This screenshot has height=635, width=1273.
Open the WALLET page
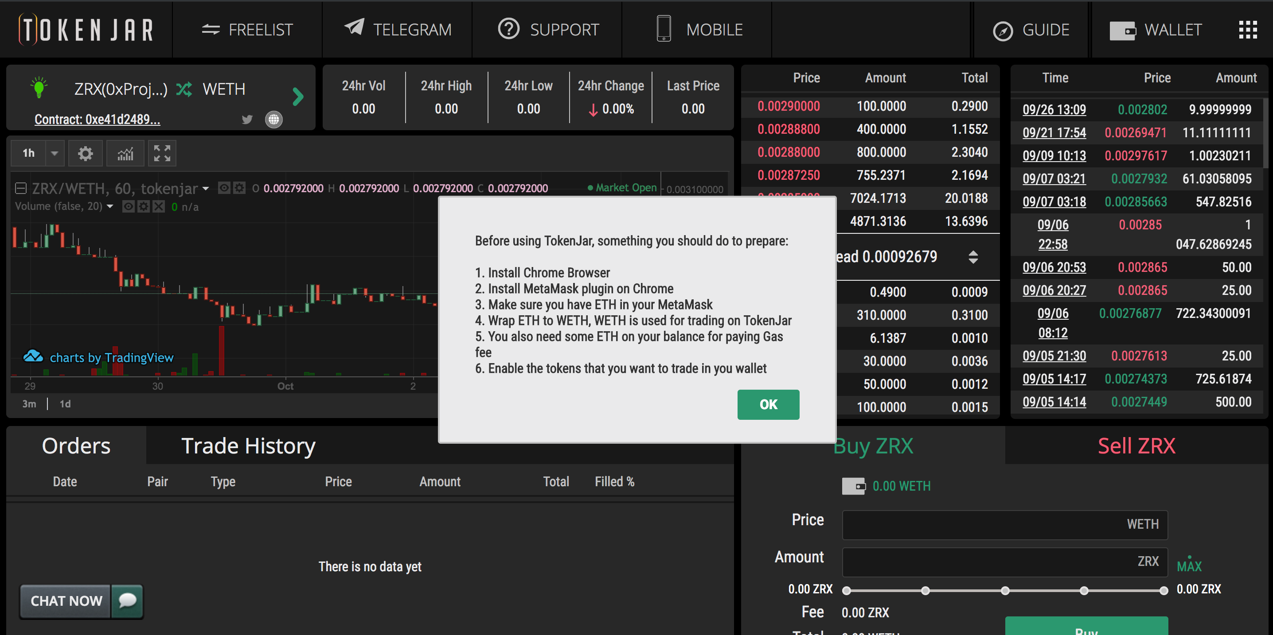point(1156,30)
